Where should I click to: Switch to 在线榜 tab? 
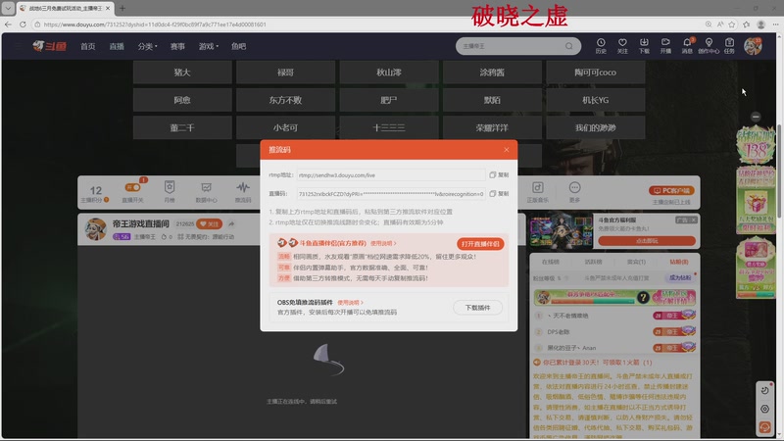coord(551,262)
